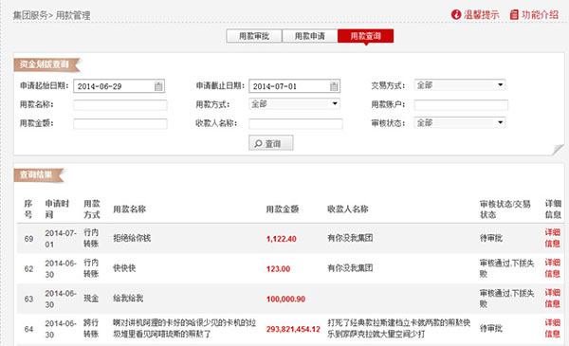Open 详细信息 for row 62

(x=552, y=268)
